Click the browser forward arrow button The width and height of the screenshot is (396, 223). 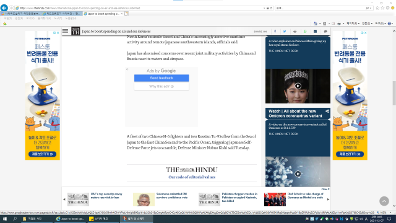point(11,8)
